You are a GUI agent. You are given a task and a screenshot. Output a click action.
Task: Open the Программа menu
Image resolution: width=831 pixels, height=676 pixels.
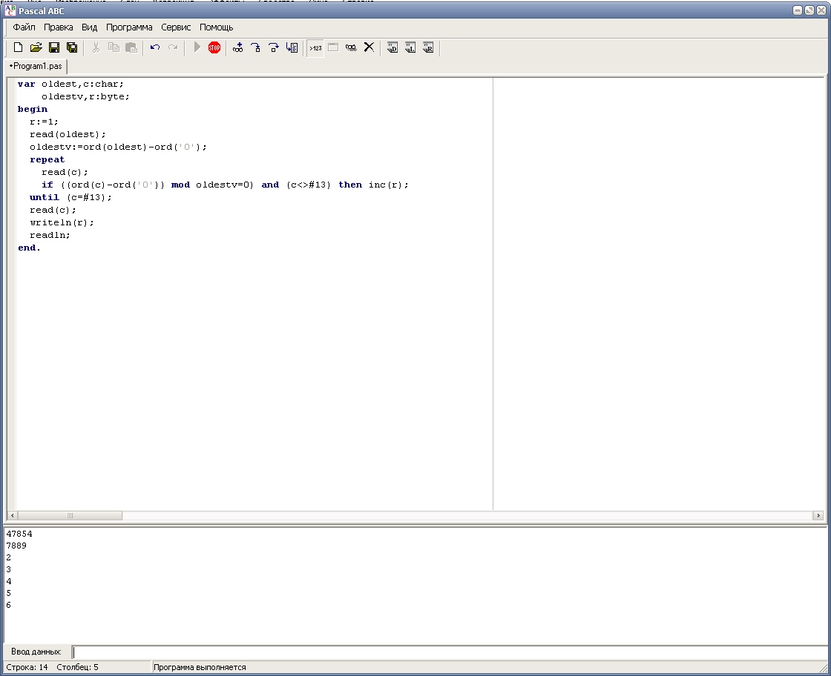[129, 27]
